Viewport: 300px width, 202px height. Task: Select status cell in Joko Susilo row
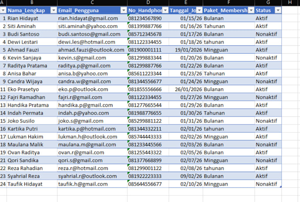268,121
